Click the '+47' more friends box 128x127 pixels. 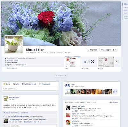click(115, 92)
